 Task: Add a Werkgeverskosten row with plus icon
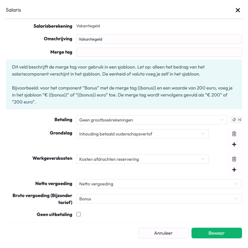coord(234,170)
